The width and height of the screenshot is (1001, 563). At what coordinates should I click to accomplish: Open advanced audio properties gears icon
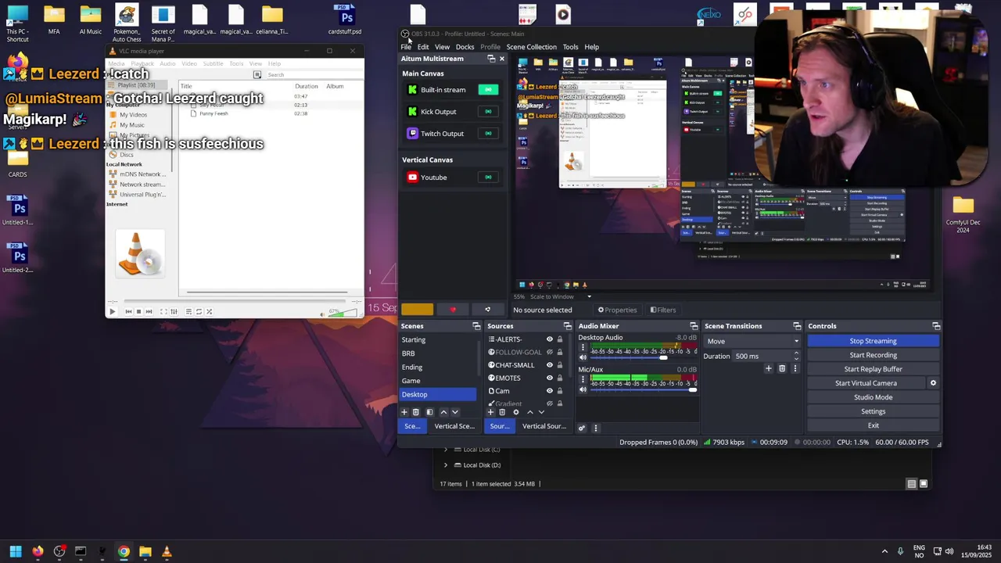[582, 428]
